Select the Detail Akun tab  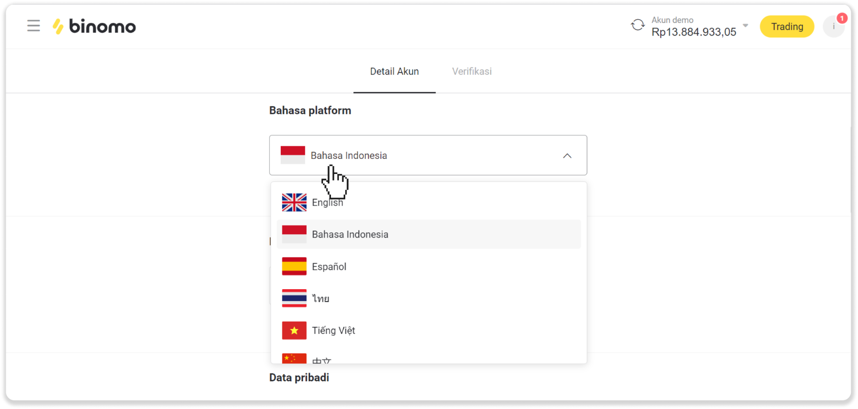(x=394, y=72)
